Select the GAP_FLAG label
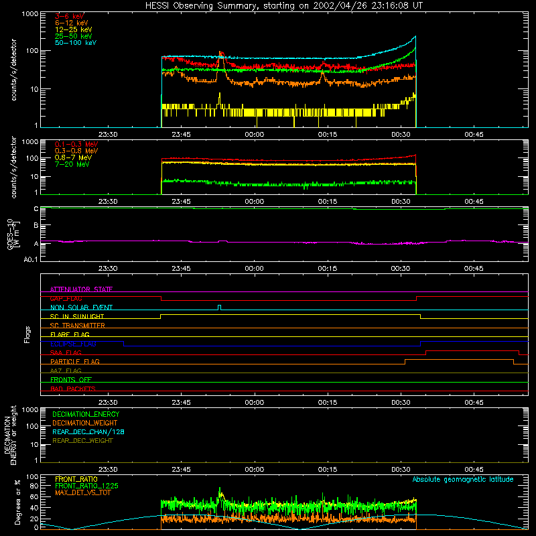The height and width of the screenshot is (536, 536). 66,298
